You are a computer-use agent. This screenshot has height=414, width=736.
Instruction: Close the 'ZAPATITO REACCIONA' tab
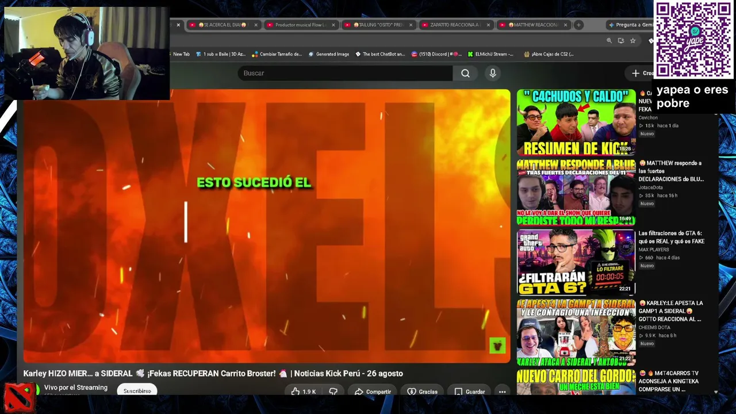tap(488, 25)
